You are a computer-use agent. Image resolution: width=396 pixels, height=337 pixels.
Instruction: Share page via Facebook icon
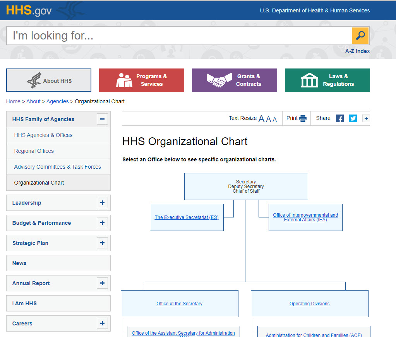pos(339,118)
